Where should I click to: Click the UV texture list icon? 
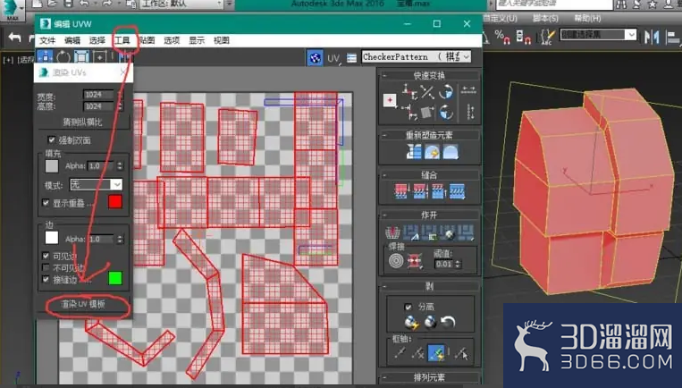click(352, 58)
